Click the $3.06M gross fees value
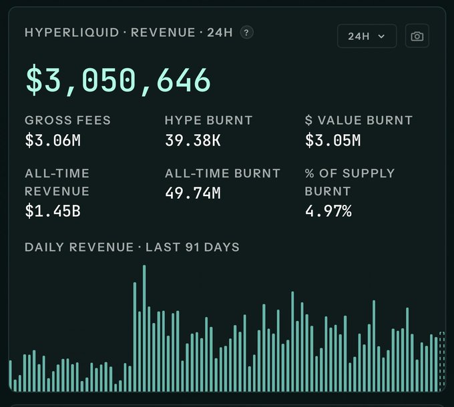The height and width of the screenshot is (407, 454). [53, 140]
